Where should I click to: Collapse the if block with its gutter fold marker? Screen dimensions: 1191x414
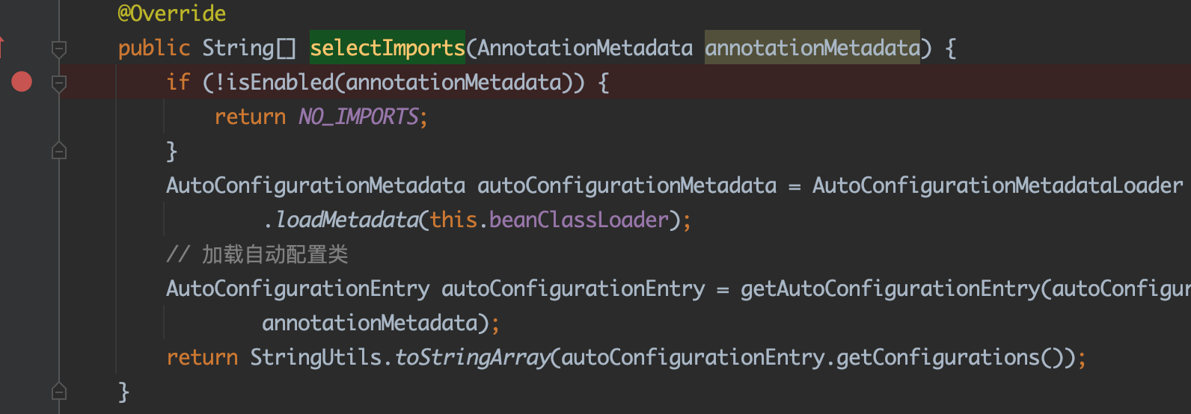59,83
